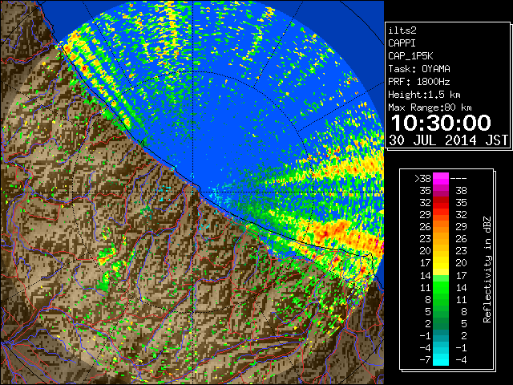Click the '>38' legend value
The width and height of the screenshot is (513, 385).
(x=422, y=179)
